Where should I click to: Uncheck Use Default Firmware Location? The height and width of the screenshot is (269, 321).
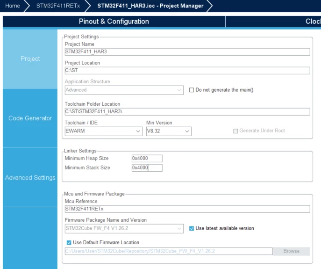(x=69, y=243)
